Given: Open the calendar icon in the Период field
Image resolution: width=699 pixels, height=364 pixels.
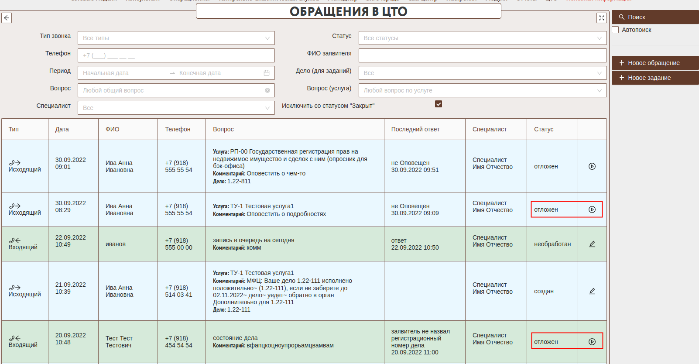Looking at the screenshot, I should [x=267, y=73].
